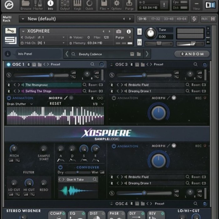Toggle the EQ effect power
The image size is (219, 219).
coord(84,213)
